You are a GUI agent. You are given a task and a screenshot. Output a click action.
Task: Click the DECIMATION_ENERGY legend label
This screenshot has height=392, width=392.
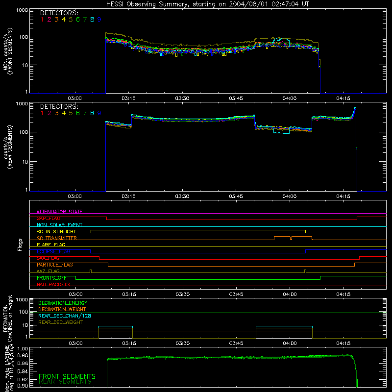click(x=63, y=303)
